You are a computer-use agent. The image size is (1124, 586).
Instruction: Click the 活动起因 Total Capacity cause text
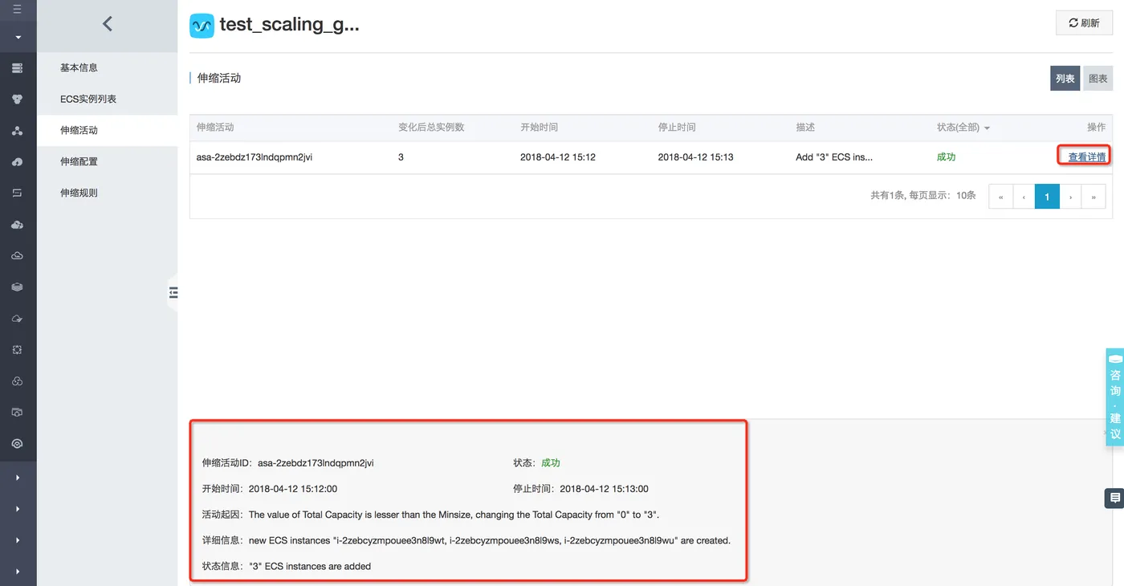pyautogui.click(x=454, y=515)
